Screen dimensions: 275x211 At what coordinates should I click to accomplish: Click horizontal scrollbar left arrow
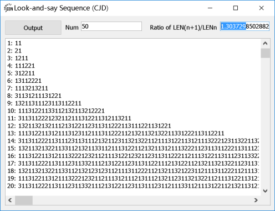coord(10,200)
